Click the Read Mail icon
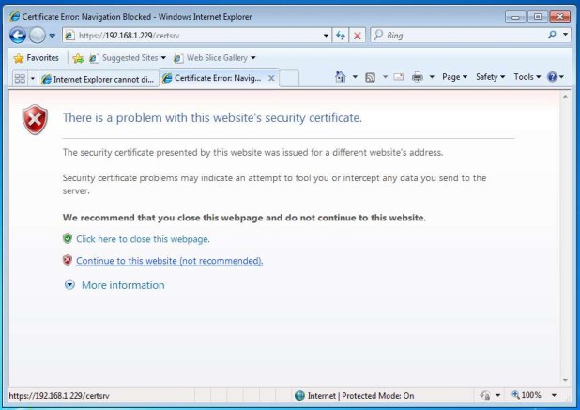This screenshot has height=410, width=580. [398, 77]
